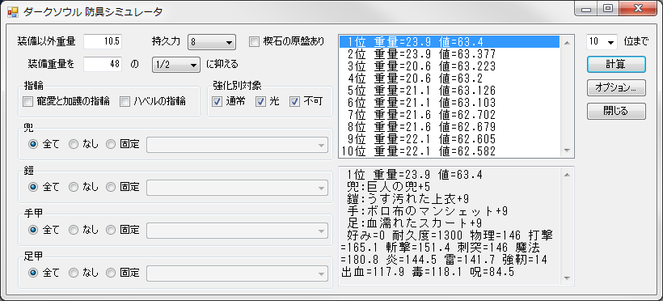Image resolution: width=663 pixels, height=301 pixels.
Task: Click detail pane scrollbar up arrow
Action: point(567,175)
